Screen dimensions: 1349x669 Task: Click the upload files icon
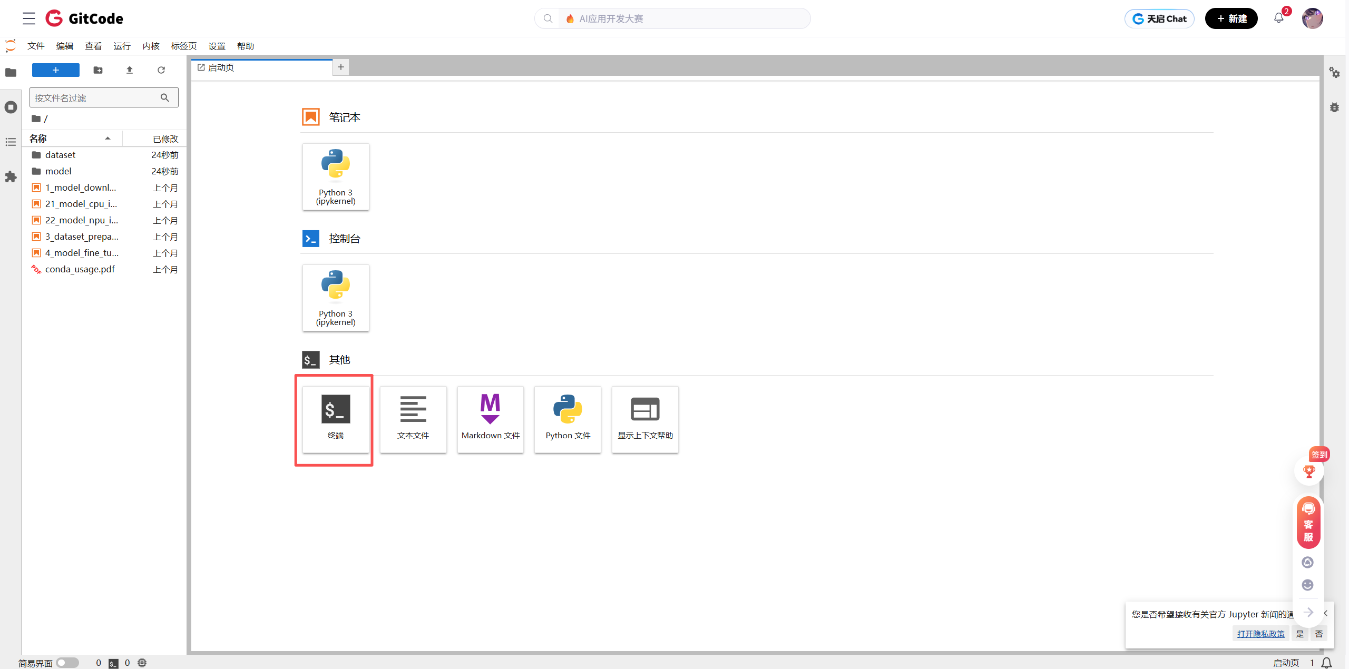[130, 70]
